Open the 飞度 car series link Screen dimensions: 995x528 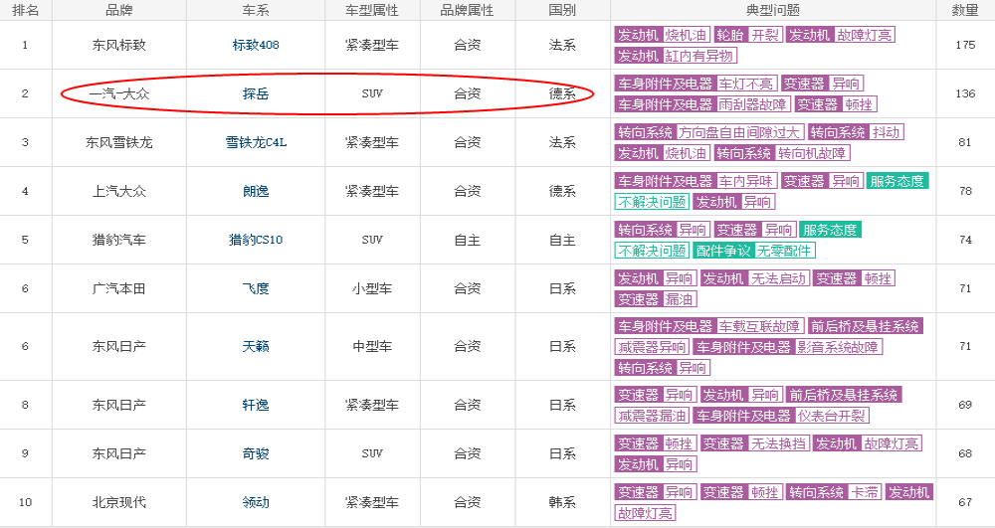tap(256, 289)
